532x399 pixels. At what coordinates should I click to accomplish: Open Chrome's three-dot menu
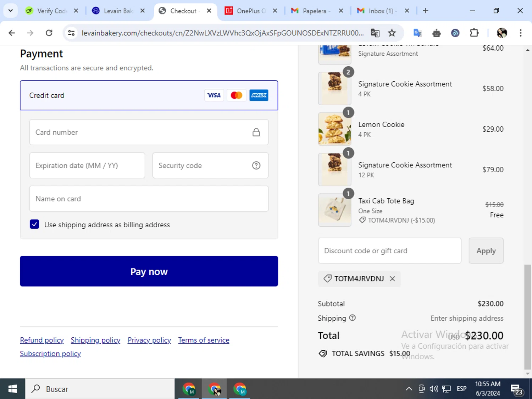tap(521, 33)
